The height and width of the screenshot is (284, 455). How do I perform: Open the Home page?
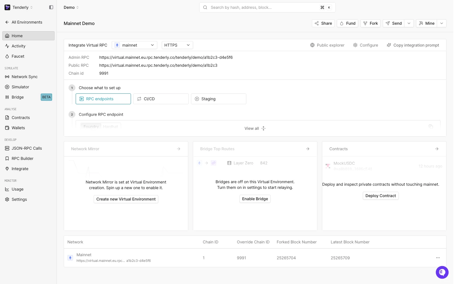[28, 36]
